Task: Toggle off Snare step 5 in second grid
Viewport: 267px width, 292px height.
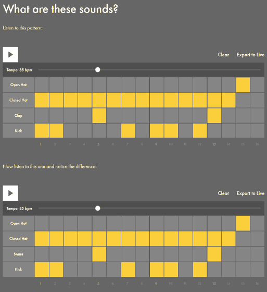Action: [x=99, y=254]
